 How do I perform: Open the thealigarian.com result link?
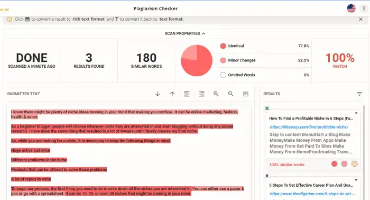tap(312, 194)
